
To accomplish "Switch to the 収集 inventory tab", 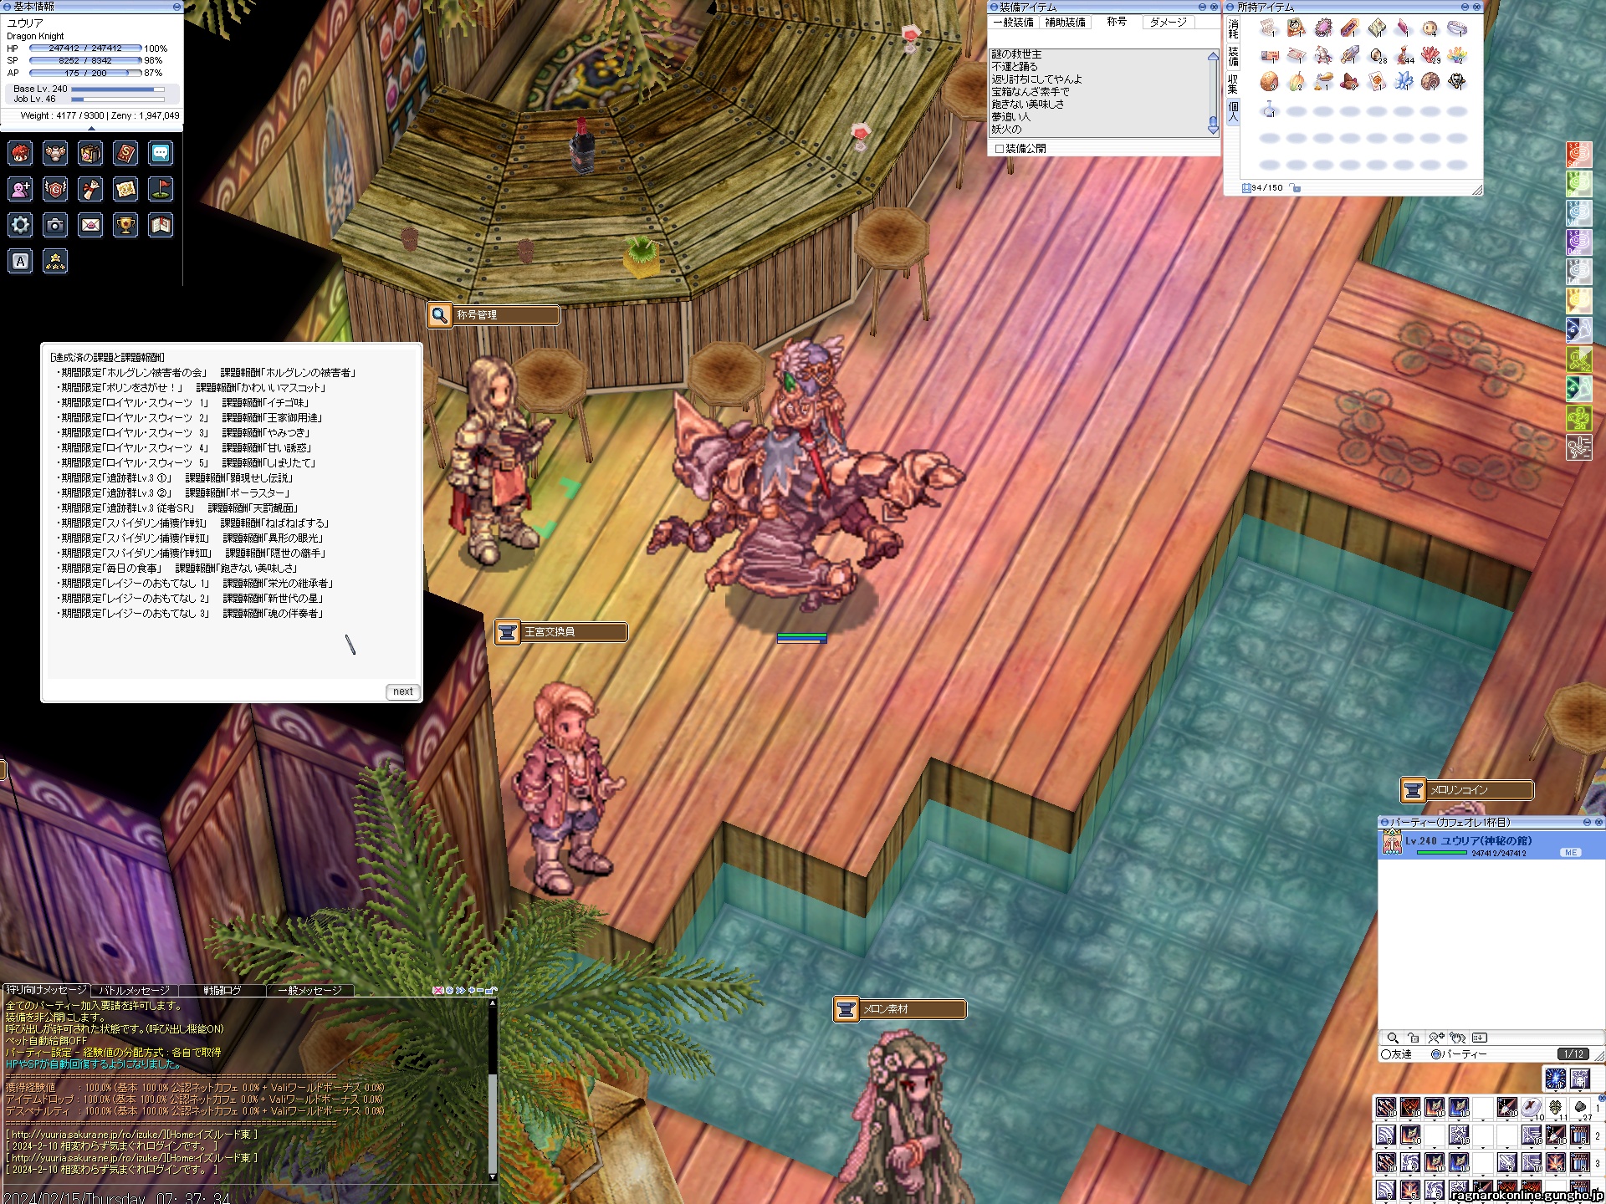I will point(1233,84).
